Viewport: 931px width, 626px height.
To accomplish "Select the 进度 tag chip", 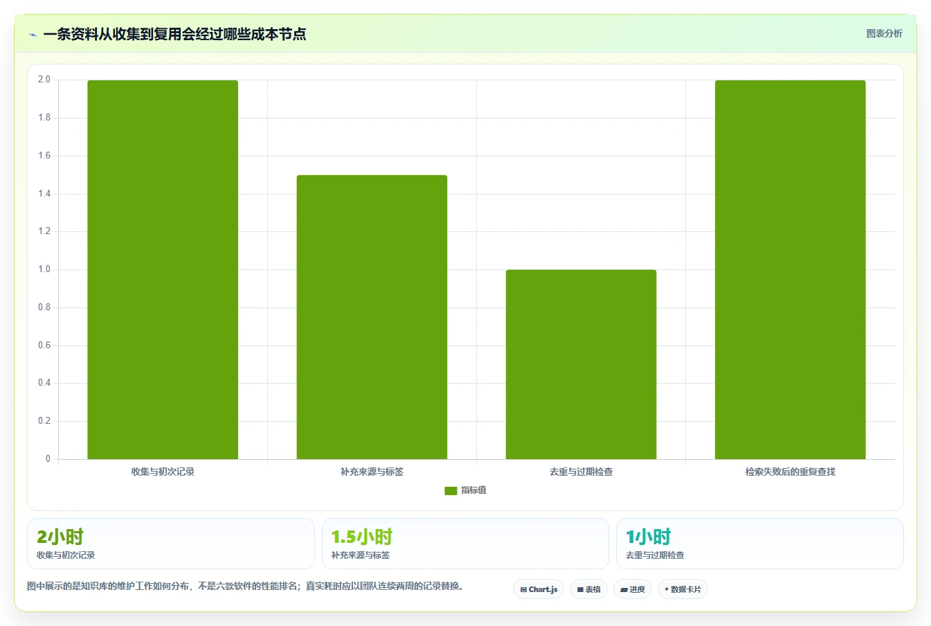I will point(633,589).
